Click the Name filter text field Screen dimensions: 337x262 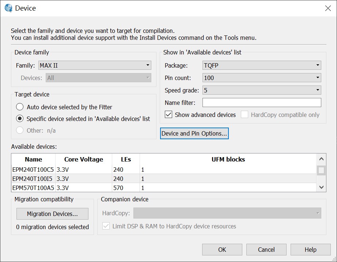tap(261, 103)
